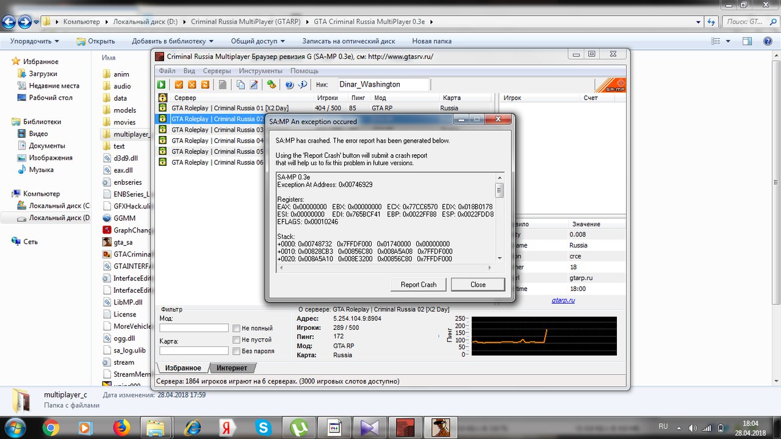Enable the 'Без пароля' filter checkbox
Viewport: 781px width, 439px height.
pyautogui.click(x=237, y=351)
